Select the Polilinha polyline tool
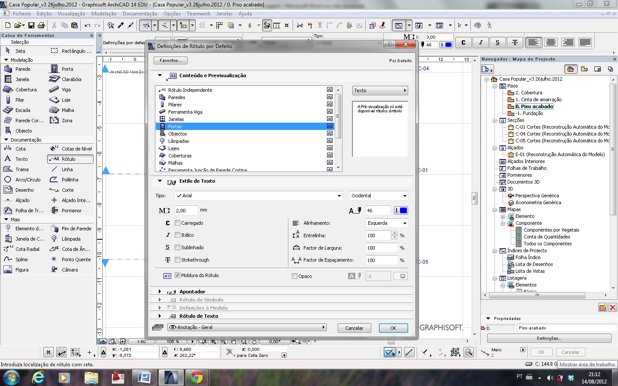The height and width of the screenshot is (386, 618). [70, 180]
